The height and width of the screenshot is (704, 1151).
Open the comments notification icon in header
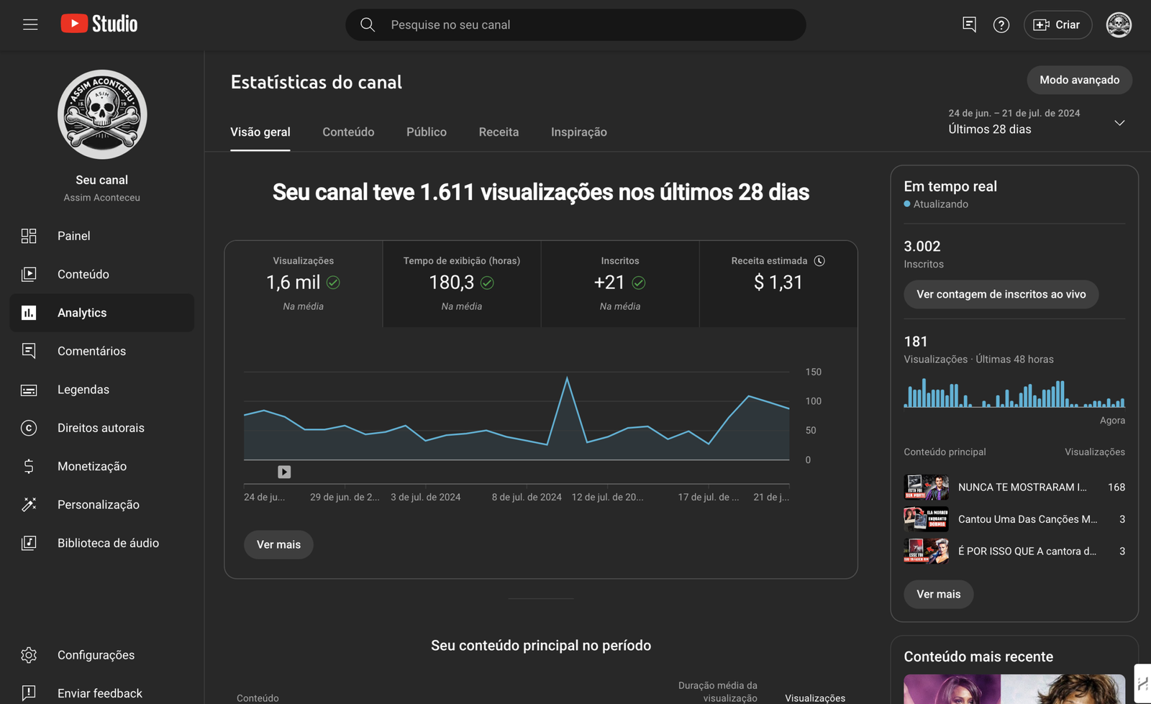coord(969,25)
